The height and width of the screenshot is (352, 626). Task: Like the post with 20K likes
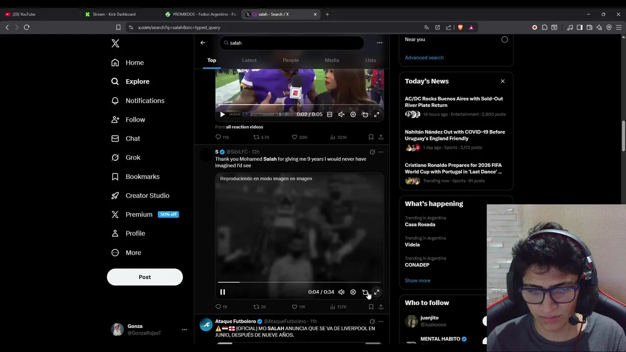pyautogui.click(x=299, y=137)
